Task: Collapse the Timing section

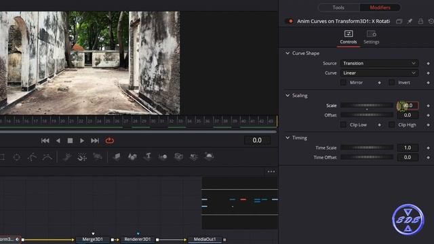Action: [288, 138]
